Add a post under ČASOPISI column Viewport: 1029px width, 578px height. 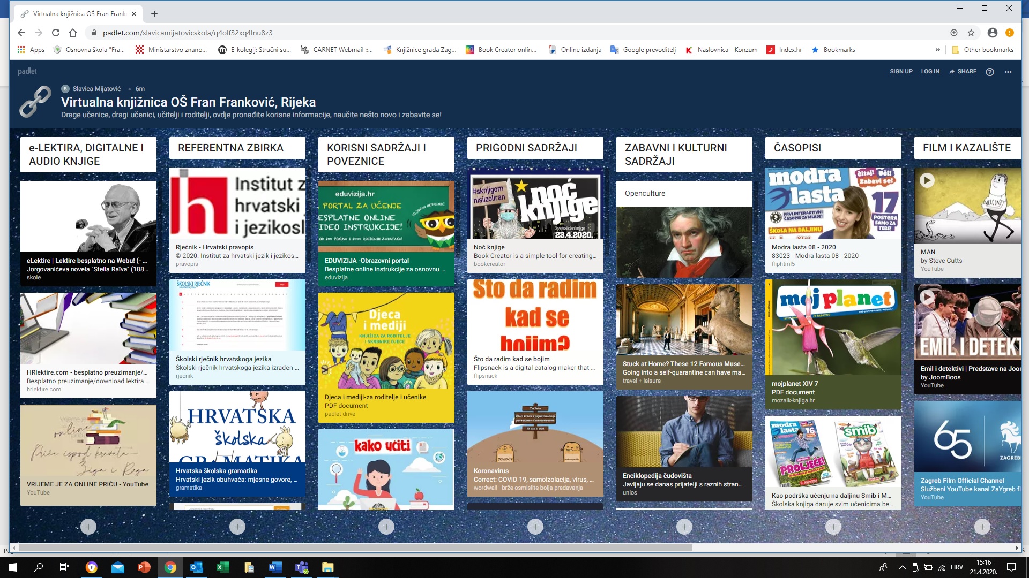833,527
